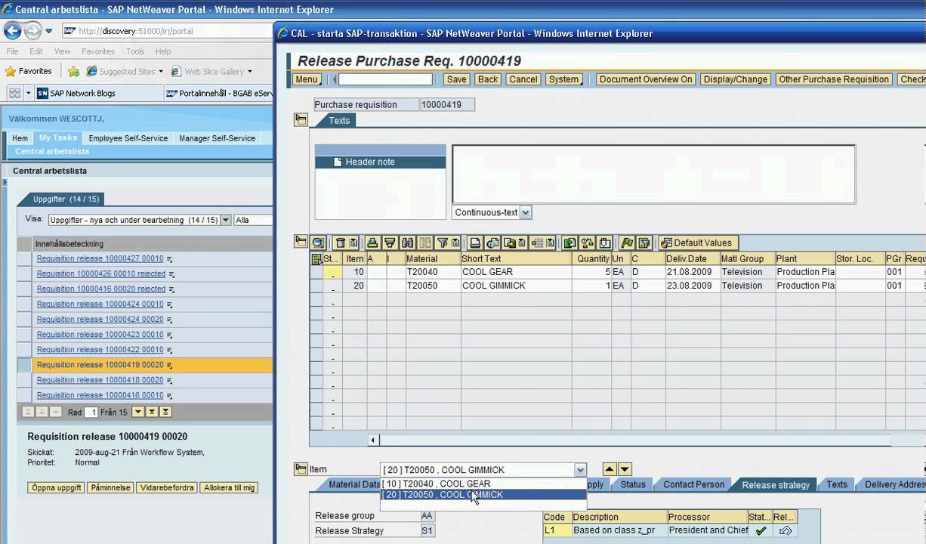Image resolution: width=926 pixels, height=544 pixels.
Task: Click the select-all icon at grid corner
Action: (317, 258)
